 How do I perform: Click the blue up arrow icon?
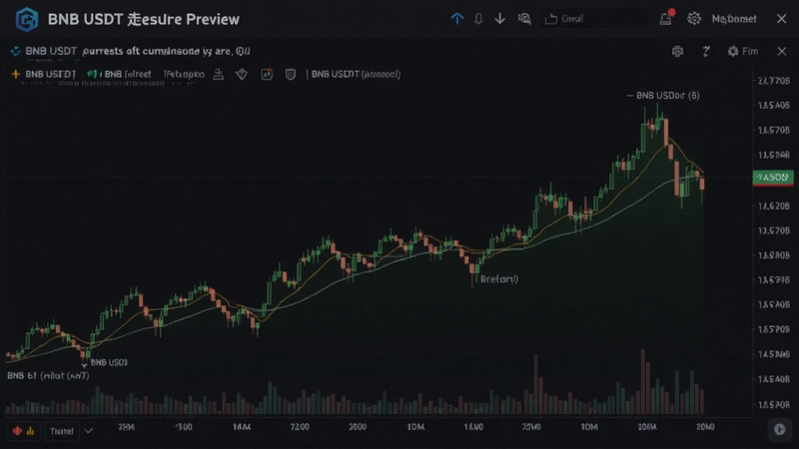point(457,19)
